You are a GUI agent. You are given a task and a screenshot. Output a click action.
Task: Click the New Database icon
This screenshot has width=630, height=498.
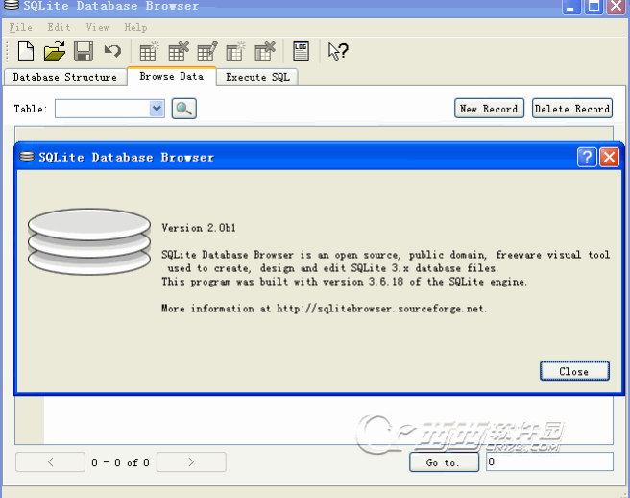point(26,51)
